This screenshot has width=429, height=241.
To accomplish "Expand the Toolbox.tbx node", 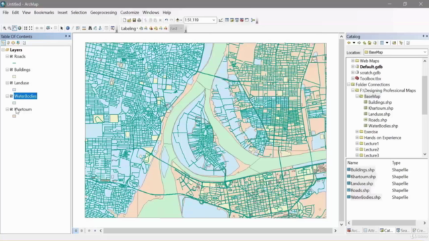I will tap(353, 78).
